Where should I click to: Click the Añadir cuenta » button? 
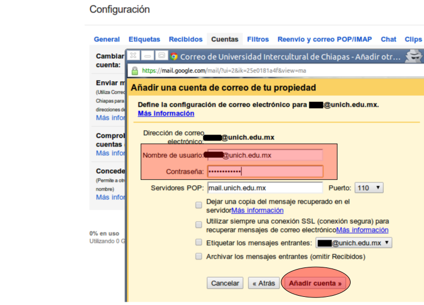tap(315, 283)
